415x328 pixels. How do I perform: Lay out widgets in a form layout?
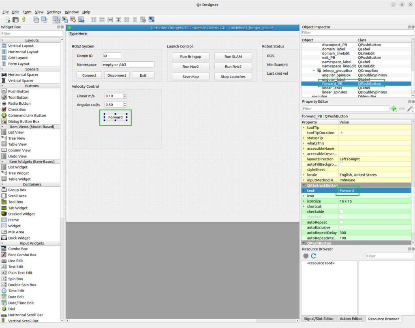[x=135, y=19]
